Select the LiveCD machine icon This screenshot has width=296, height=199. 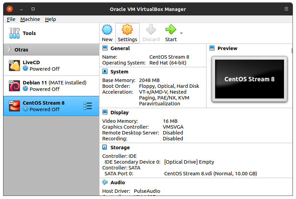click(14, 66)
